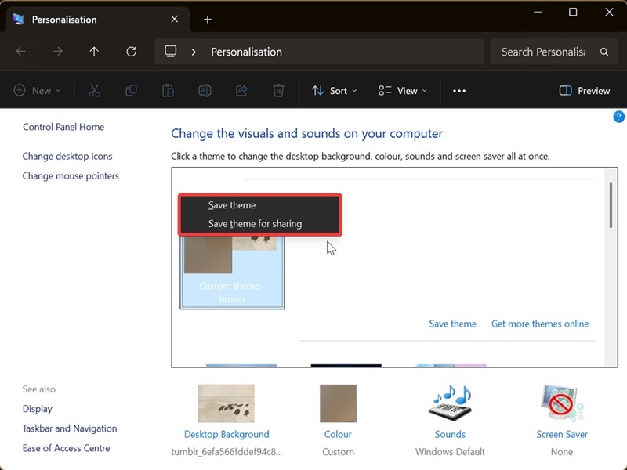
Task: Click the blue Save theme link
Action: coord(453,324)
